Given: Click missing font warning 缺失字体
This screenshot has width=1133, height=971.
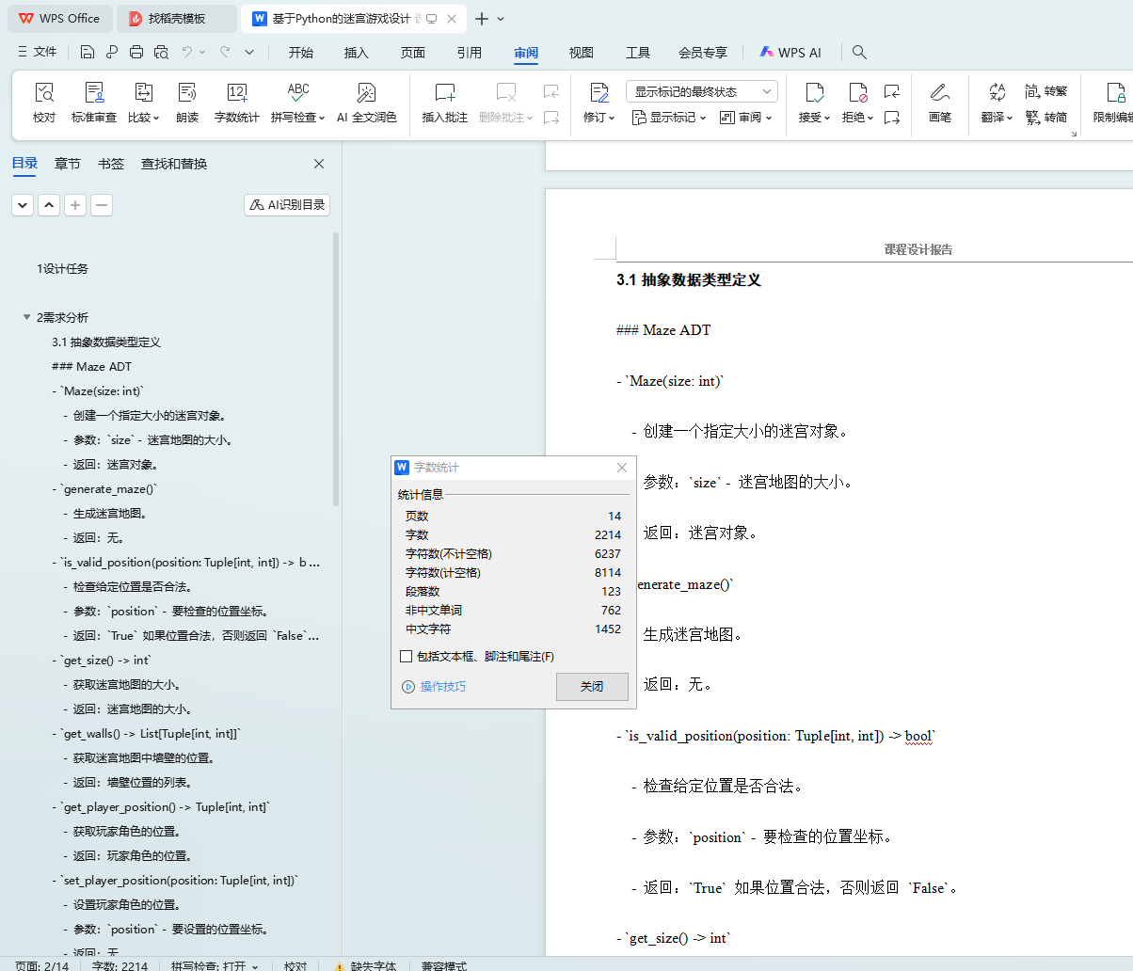Looking at the screenshot, I should 364,965.
